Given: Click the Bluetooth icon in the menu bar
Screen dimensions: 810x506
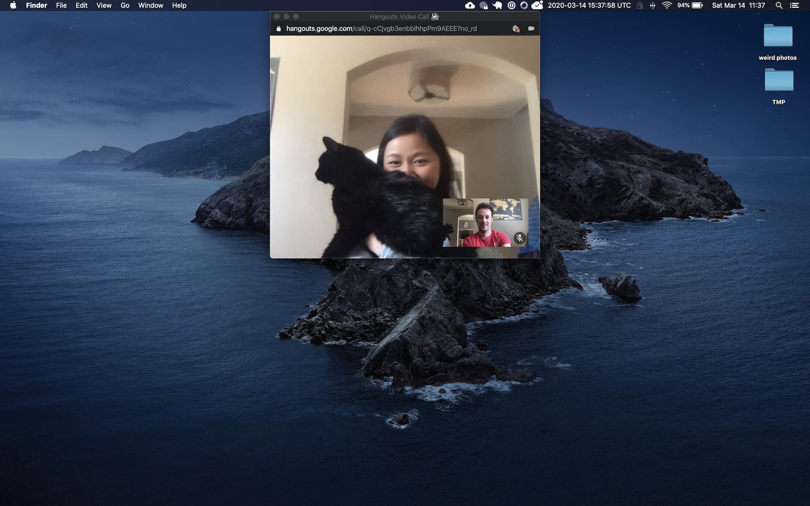Looking at the screenshot, I should (x=652, y=6).
